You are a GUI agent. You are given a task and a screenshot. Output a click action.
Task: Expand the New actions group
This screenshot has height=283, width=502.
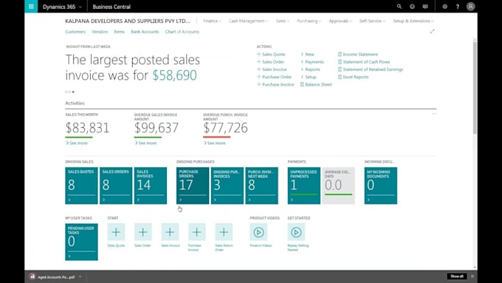coord(307,55)
